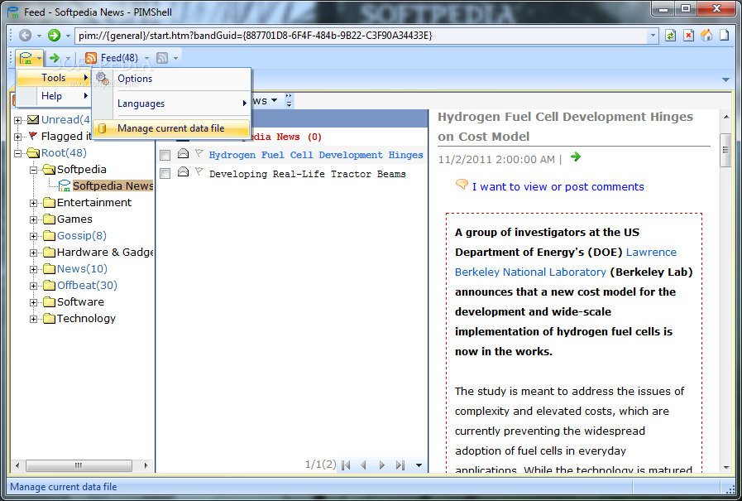
Task: Collapse the Softpedia folder node
Action: point(33,170)
